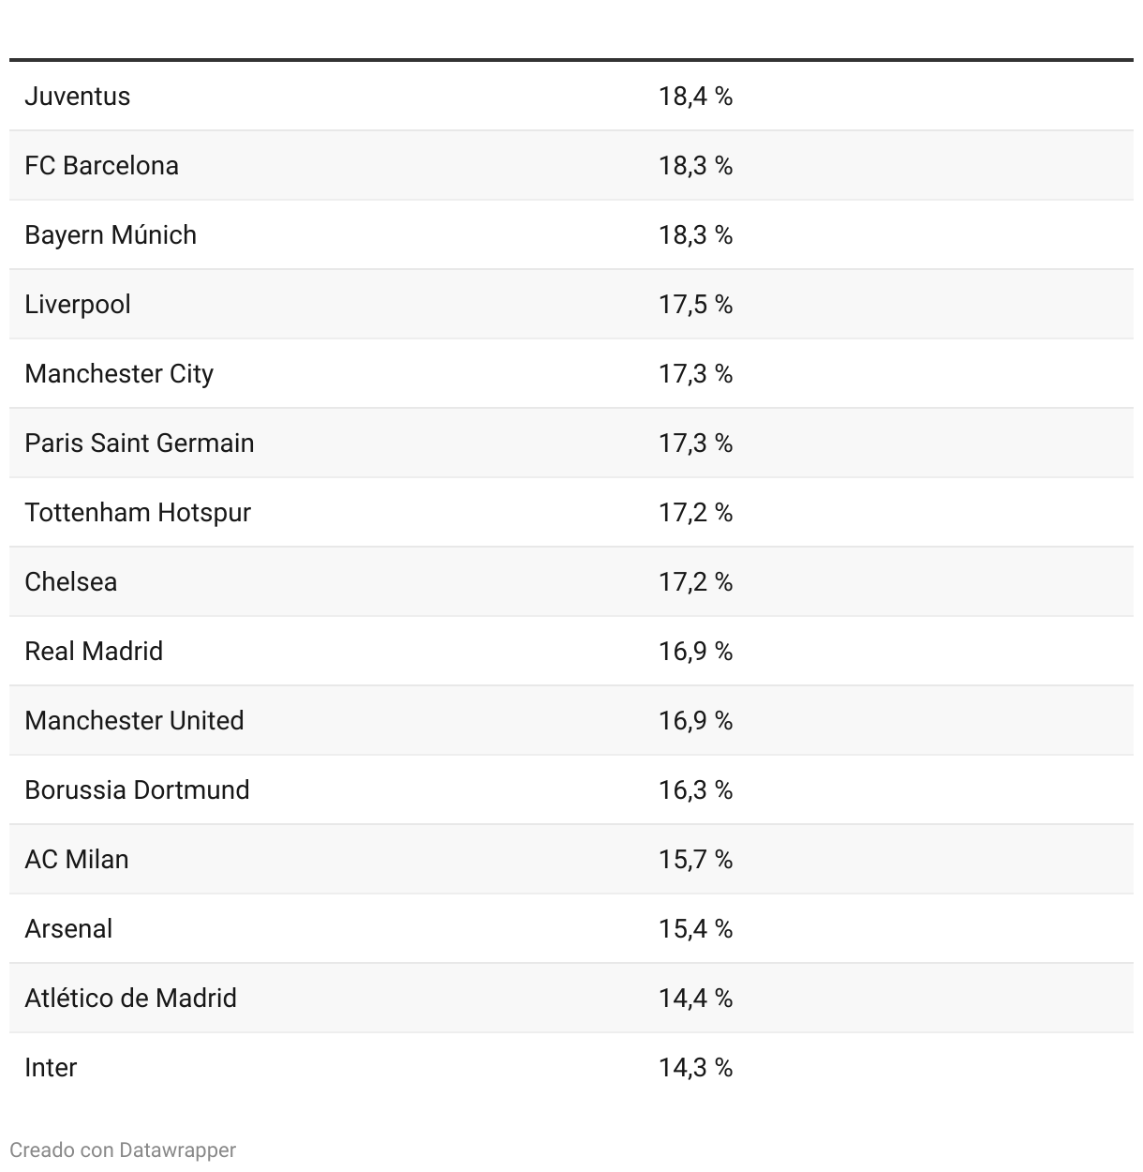
Task: Click the Chelsea row label
Action: tap(71, 582)
